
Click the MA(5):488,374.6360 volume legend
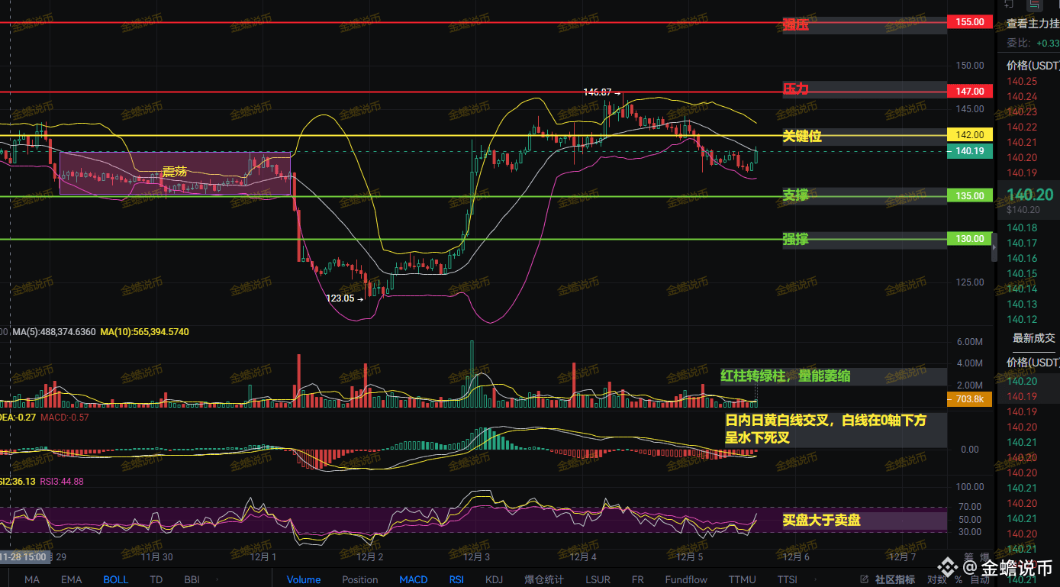53,332
